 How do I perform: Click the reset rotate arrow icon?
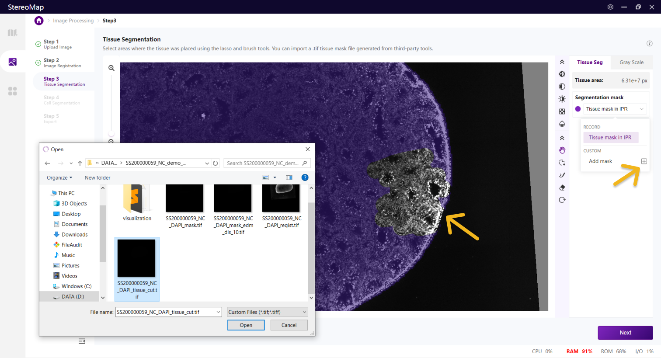pyautogui.click(x=562, y=200)
